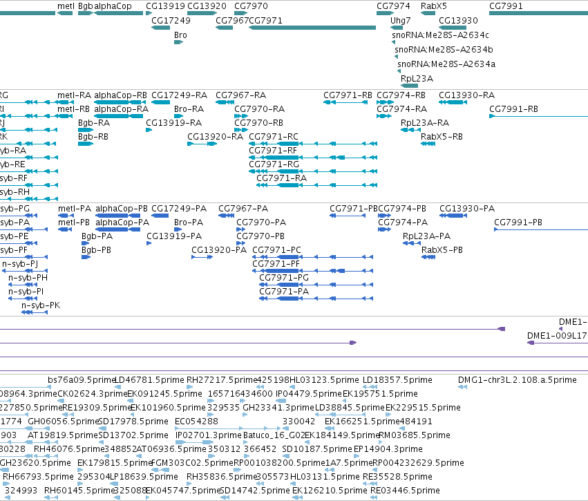This screenshot has width=588, height=501.
Task: Click transcript Bgb-RA label
Action: pos(94,123)
